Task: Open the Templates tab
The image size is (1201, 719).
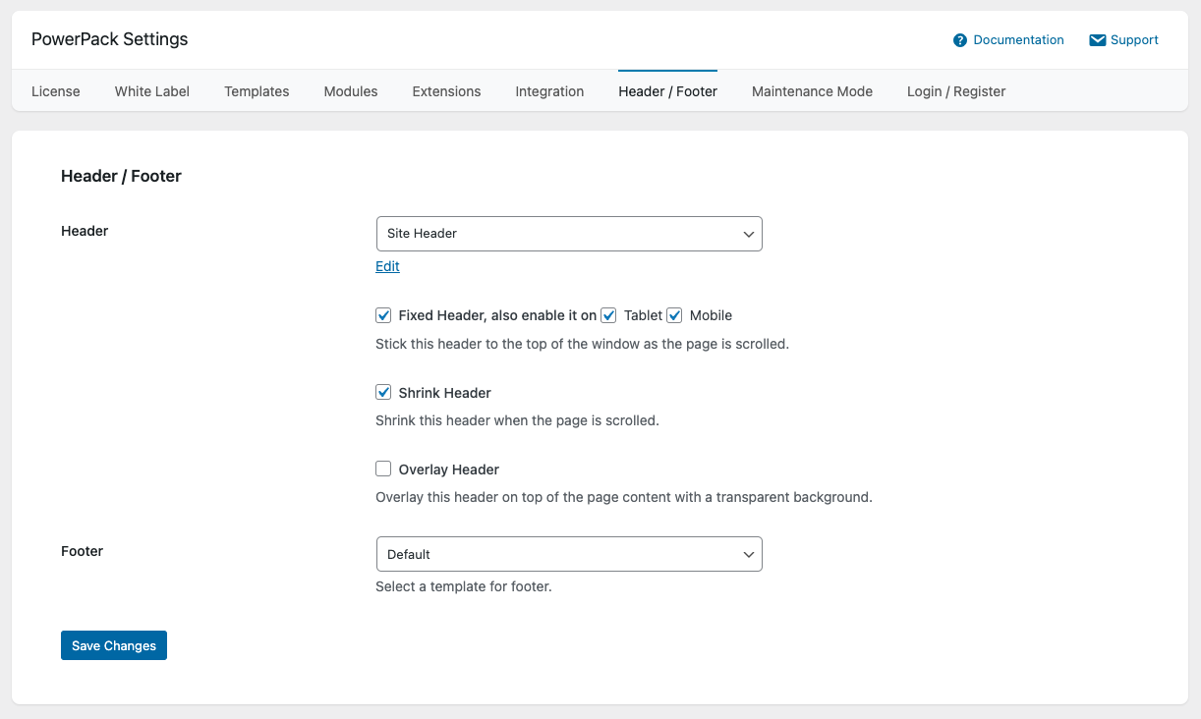Action: pyautogui.click(x=257, y=91)
